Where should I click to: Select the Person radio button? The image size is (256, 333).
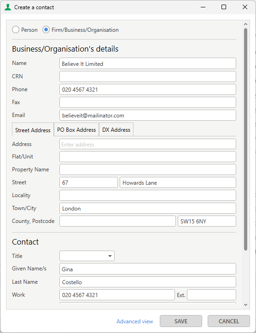tap(16, 30)
